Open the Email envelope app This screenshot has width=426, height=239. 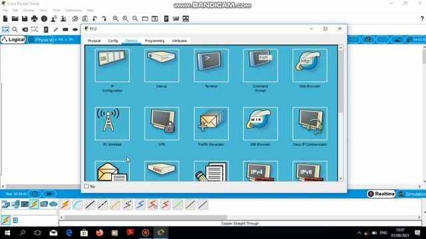(x=112, y=171)
